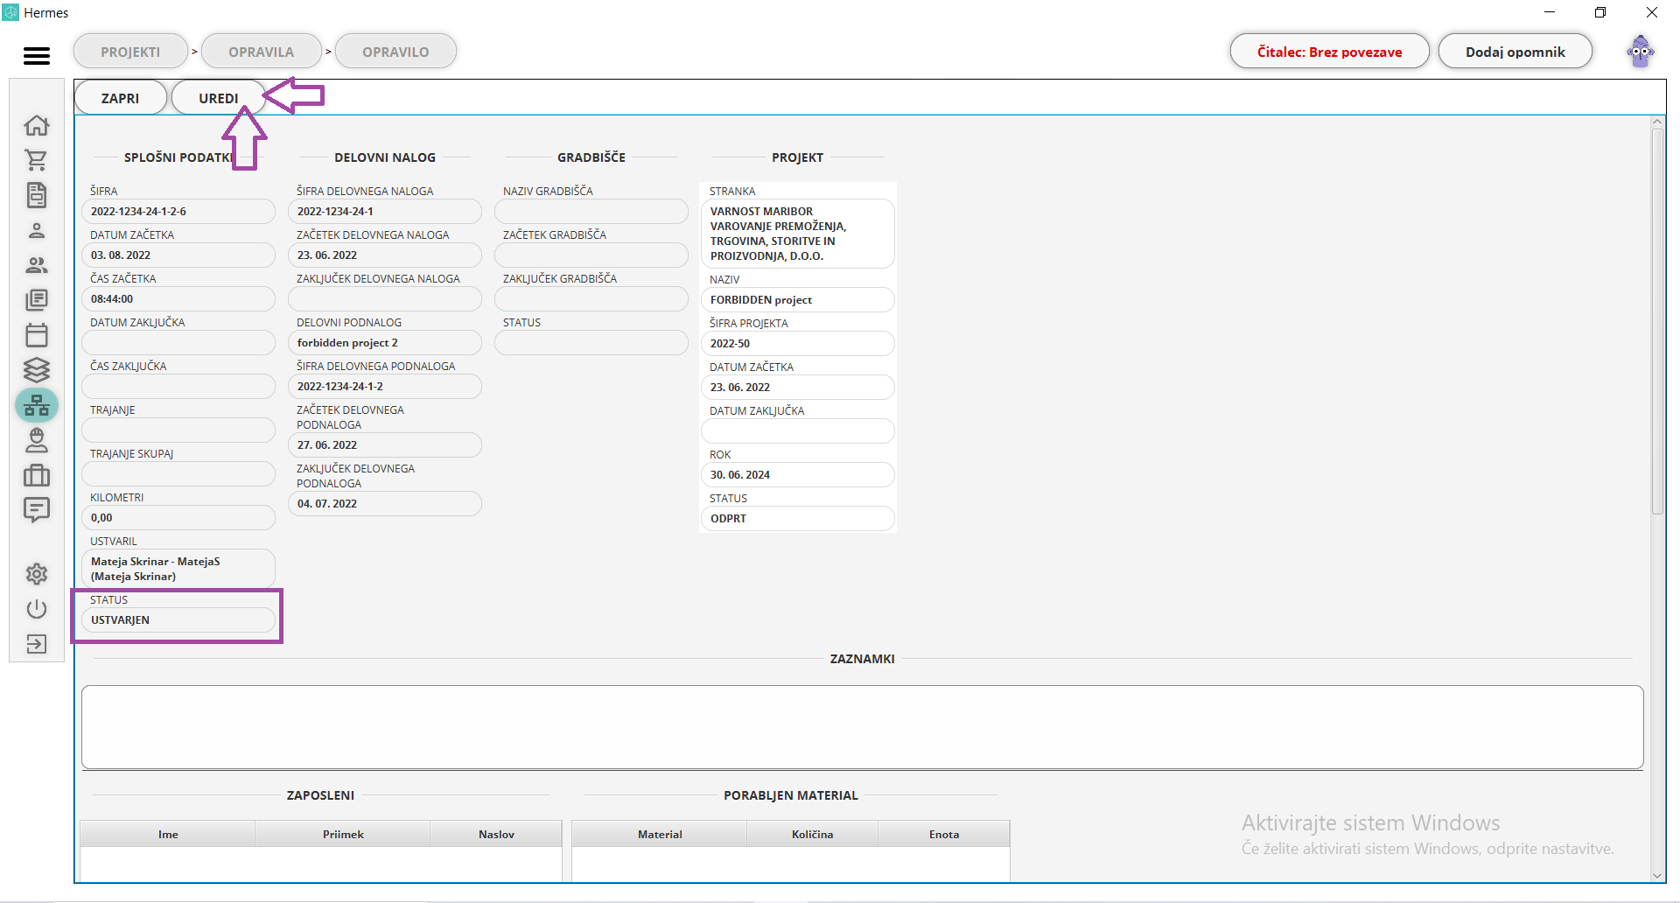Viewport: 1680px width, 903px height.
Task: Click the Hermes app icon in title bar
Action: tap(10, 12)
